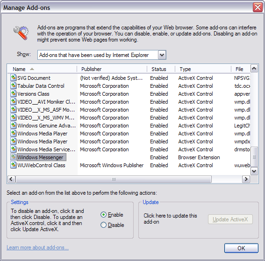Click the appver file cell
The height and width of the screenshot is (261, 265).
tap(242, 94)
